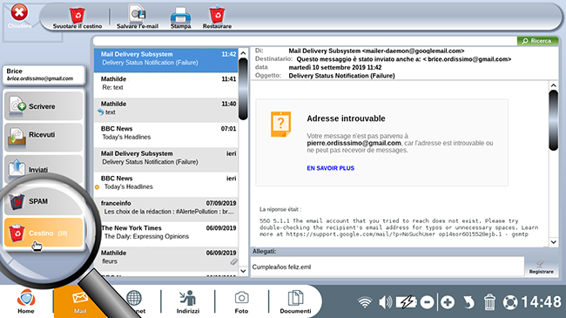Open The New York Times email
The width and height of the screenshot is (566, 318).
(x=166, y=234)
